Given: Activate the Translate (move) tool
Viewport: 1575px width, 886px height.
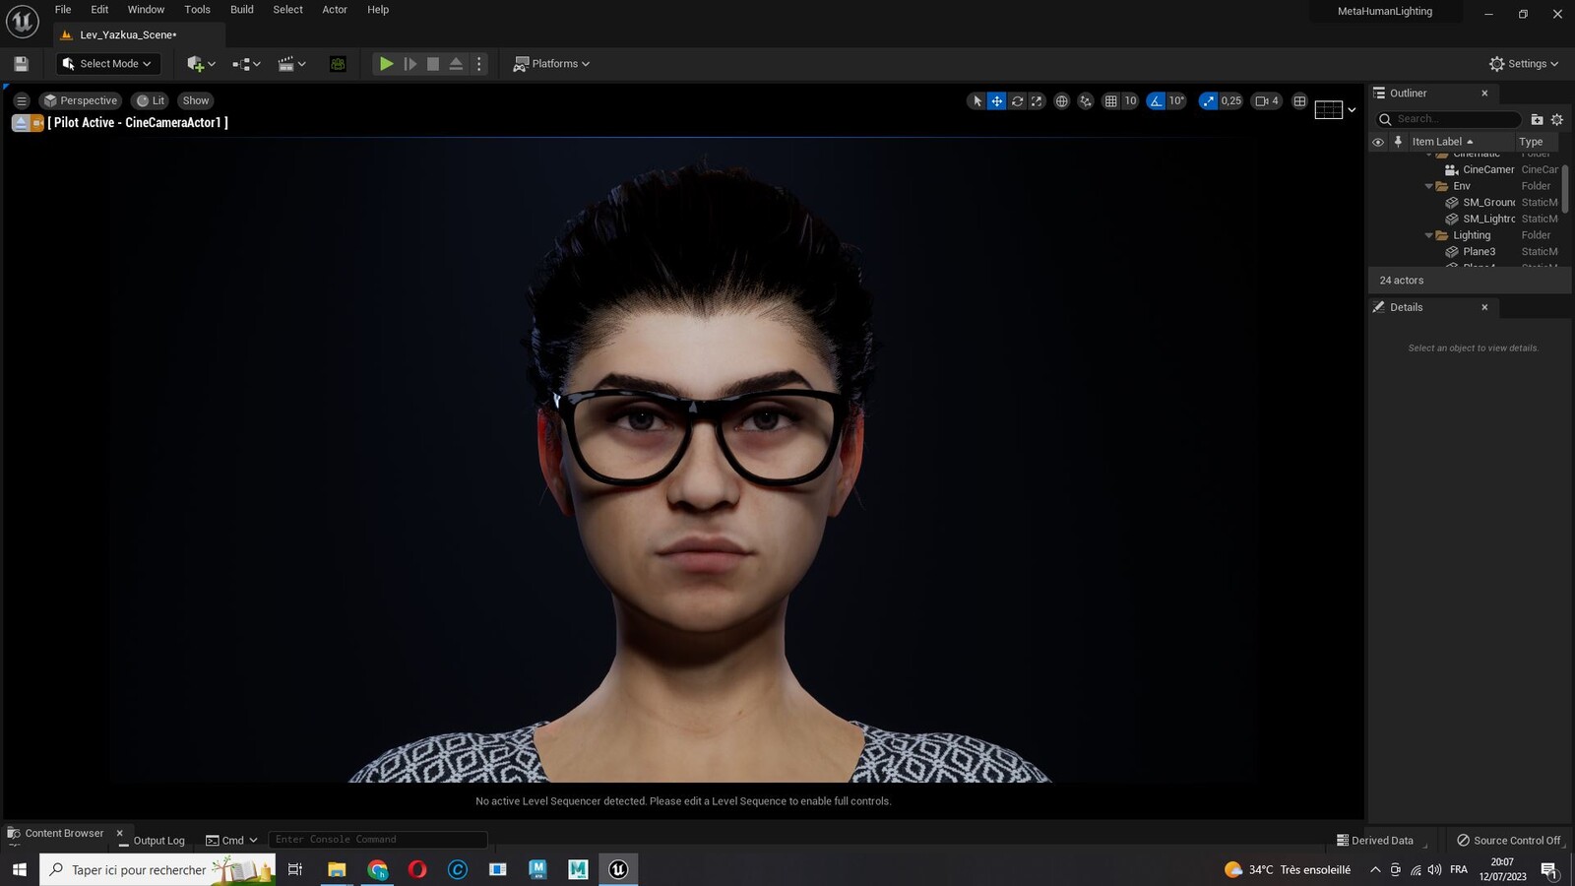Looking at the screenshot, I should tap(997, 100).
